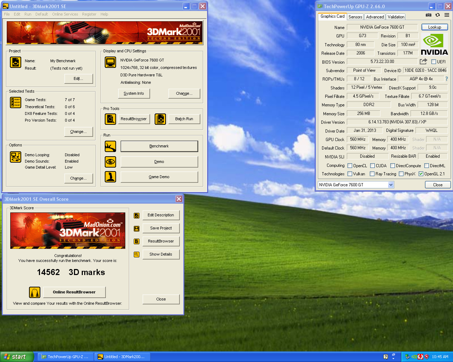Viewport: 453px width, 362px height.
Task: Toggle the UEFI checkbox
Action: click(434, 62)
